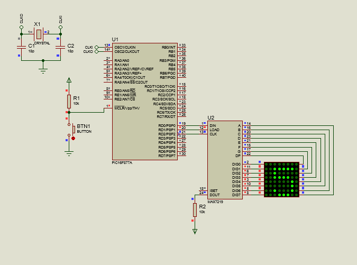
Task: Click the OSC2/CLKOUT pin label
Action: coord(127,52)
